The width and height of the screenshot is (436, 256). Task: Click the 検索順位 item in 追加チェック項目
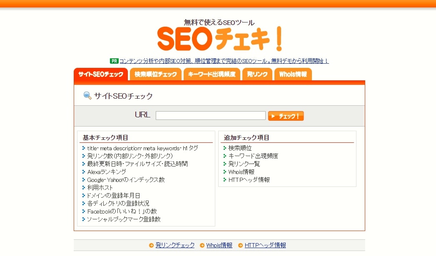coord(240,148)
